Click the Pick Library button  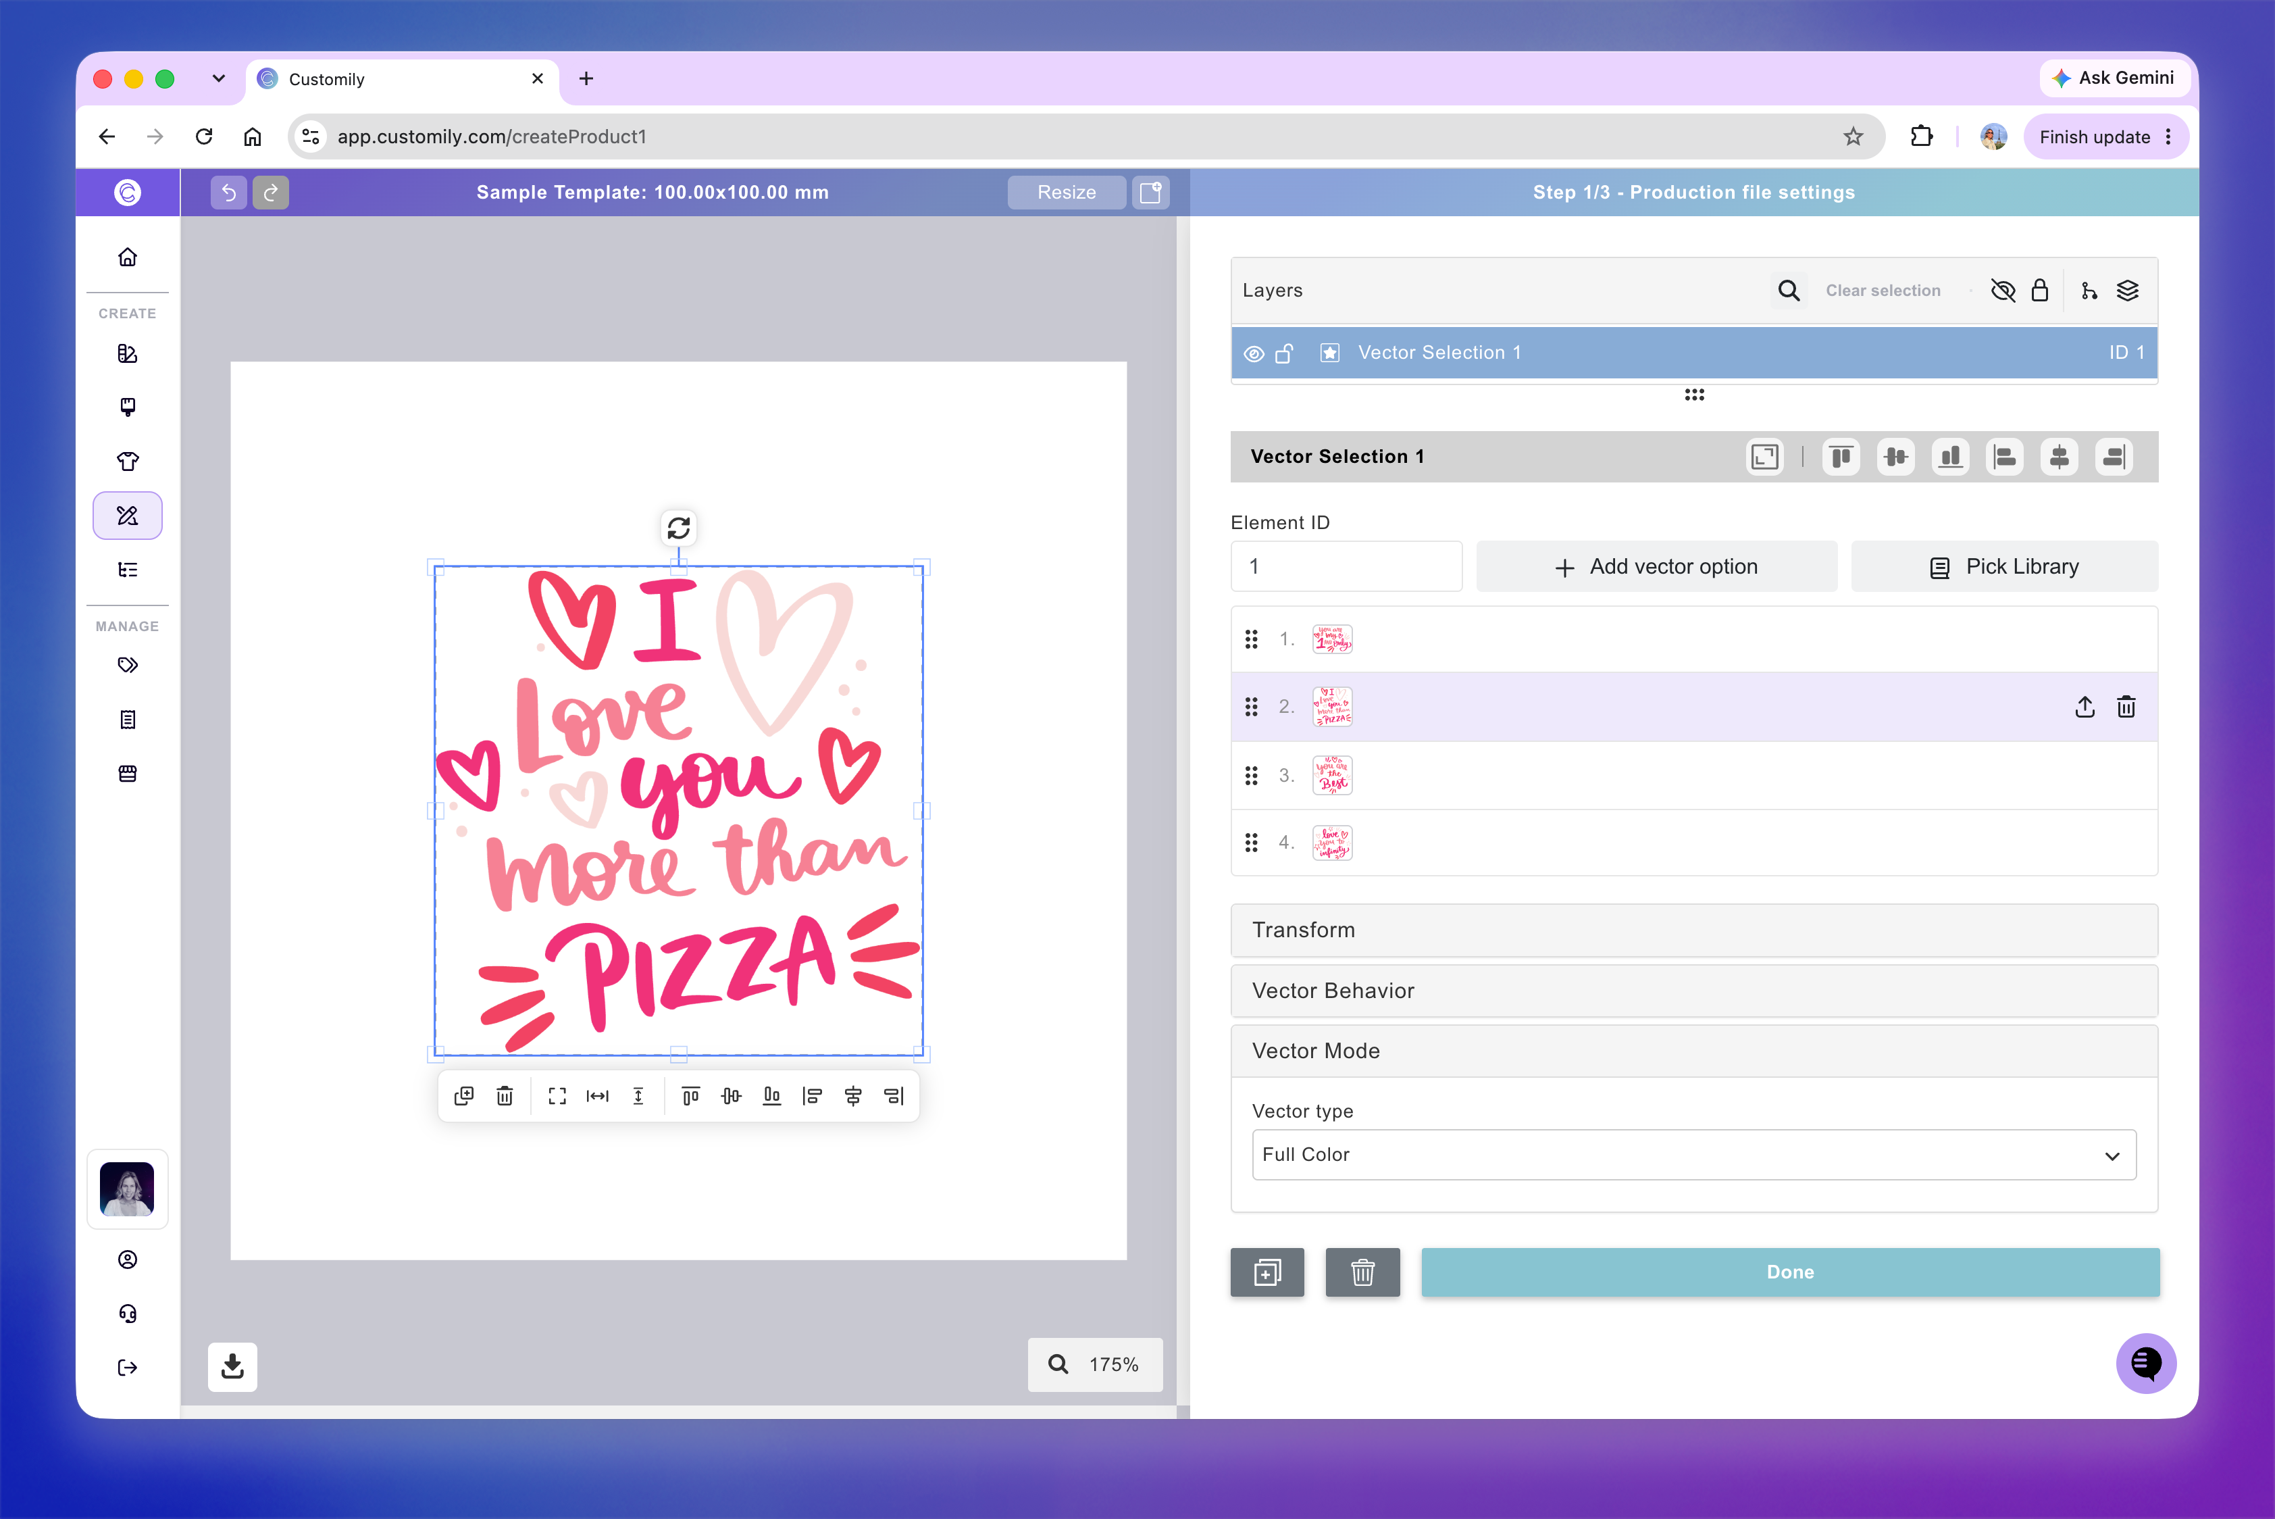(2004, 567)
